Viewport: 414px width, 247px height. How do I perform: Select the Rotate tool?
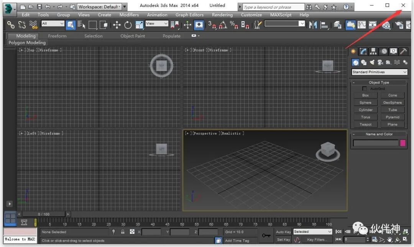point(128,25)
